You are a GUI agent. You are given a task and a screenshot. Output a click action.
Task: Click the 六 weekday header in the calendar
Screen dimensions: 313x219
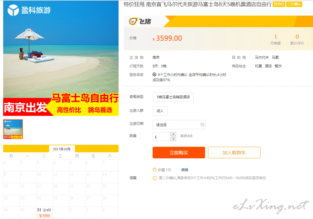point(110,156)
